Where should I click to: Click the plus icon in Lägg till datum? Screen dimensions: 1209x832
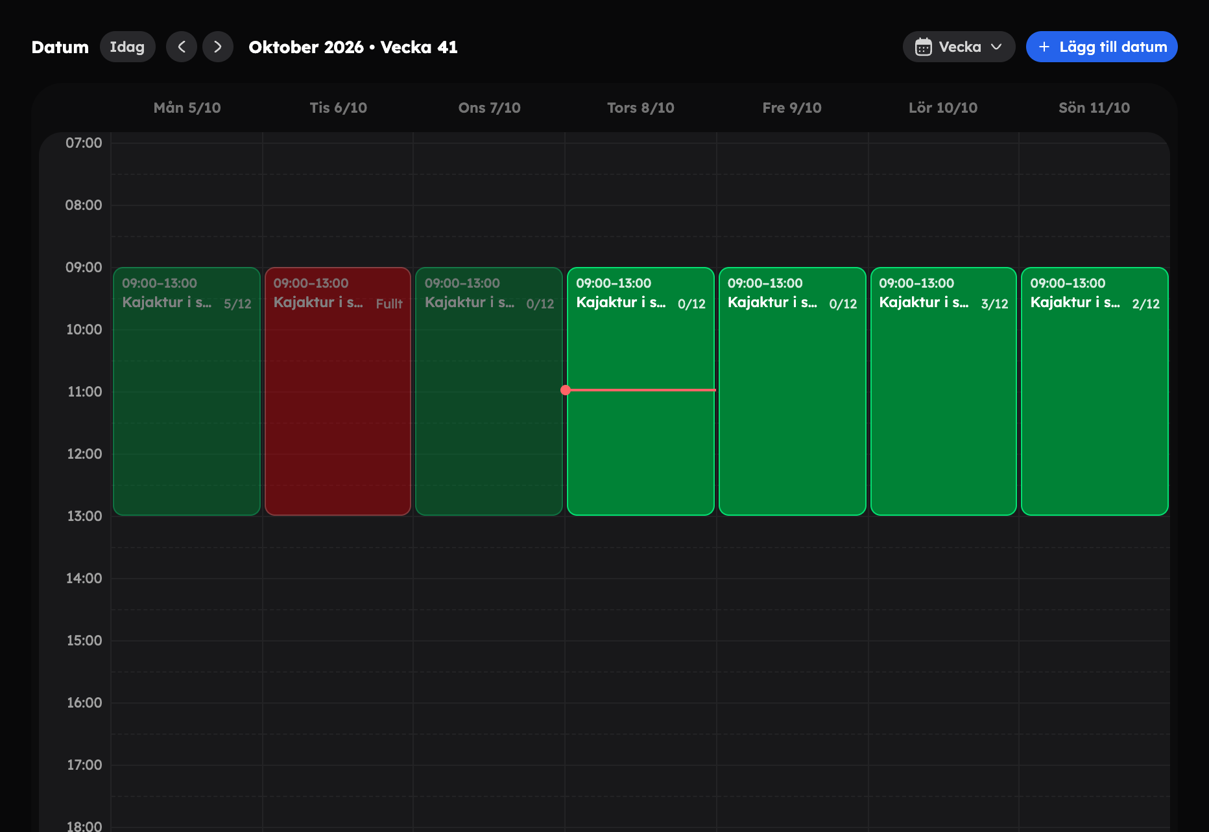[1044, 47]
